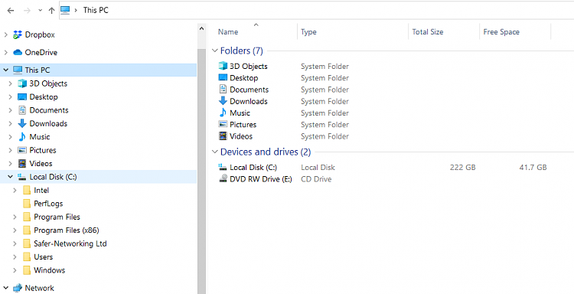This screenshot has width=574, height=294.
Task: Open recent locations dropdown arrow
Action: tap(41, 11)
